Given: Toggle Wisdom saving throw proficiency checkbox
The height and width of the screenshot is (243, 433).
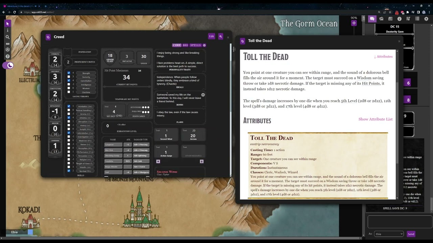Looking at the screenshot, I should pyautogui.click(x=69, y=88).
